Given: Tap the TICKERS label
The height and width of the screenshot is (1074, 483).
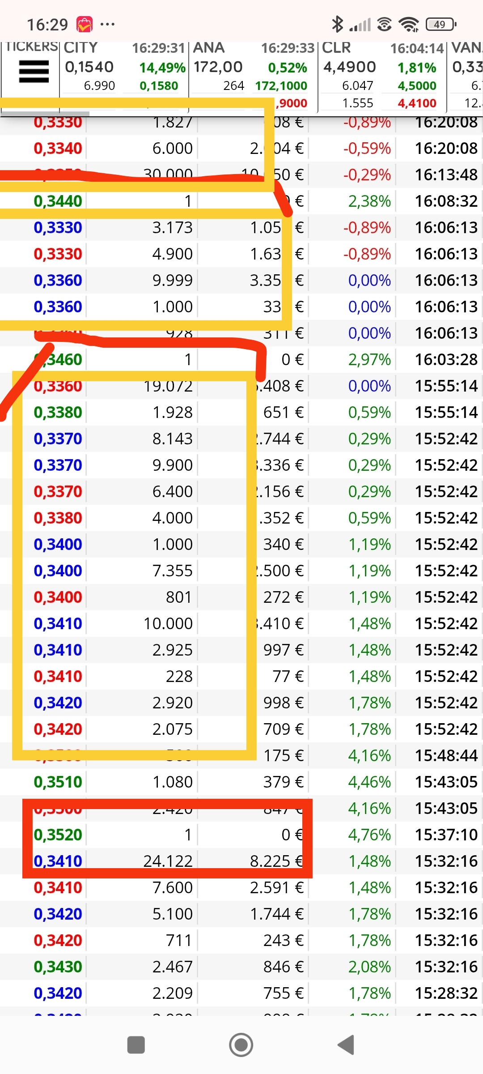Looking at the screenshot, I should tap(32, 47).
